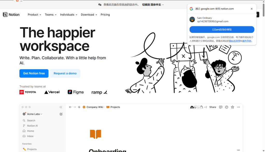Select Notion AI in the sidebar
Image resolution: width=265 pixels, height=152 pixels.
(x=32, y=126)
